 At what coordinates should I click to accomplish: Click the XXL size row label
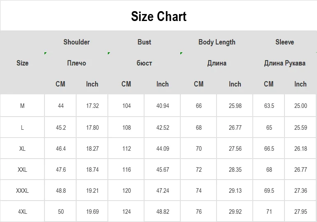pos(22,170)
